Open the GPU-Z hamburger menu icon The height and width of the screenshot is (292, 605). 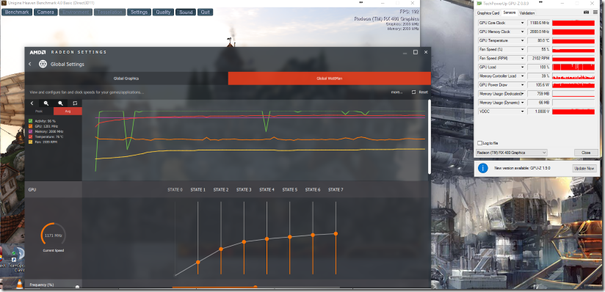click(x=595, y=12)
